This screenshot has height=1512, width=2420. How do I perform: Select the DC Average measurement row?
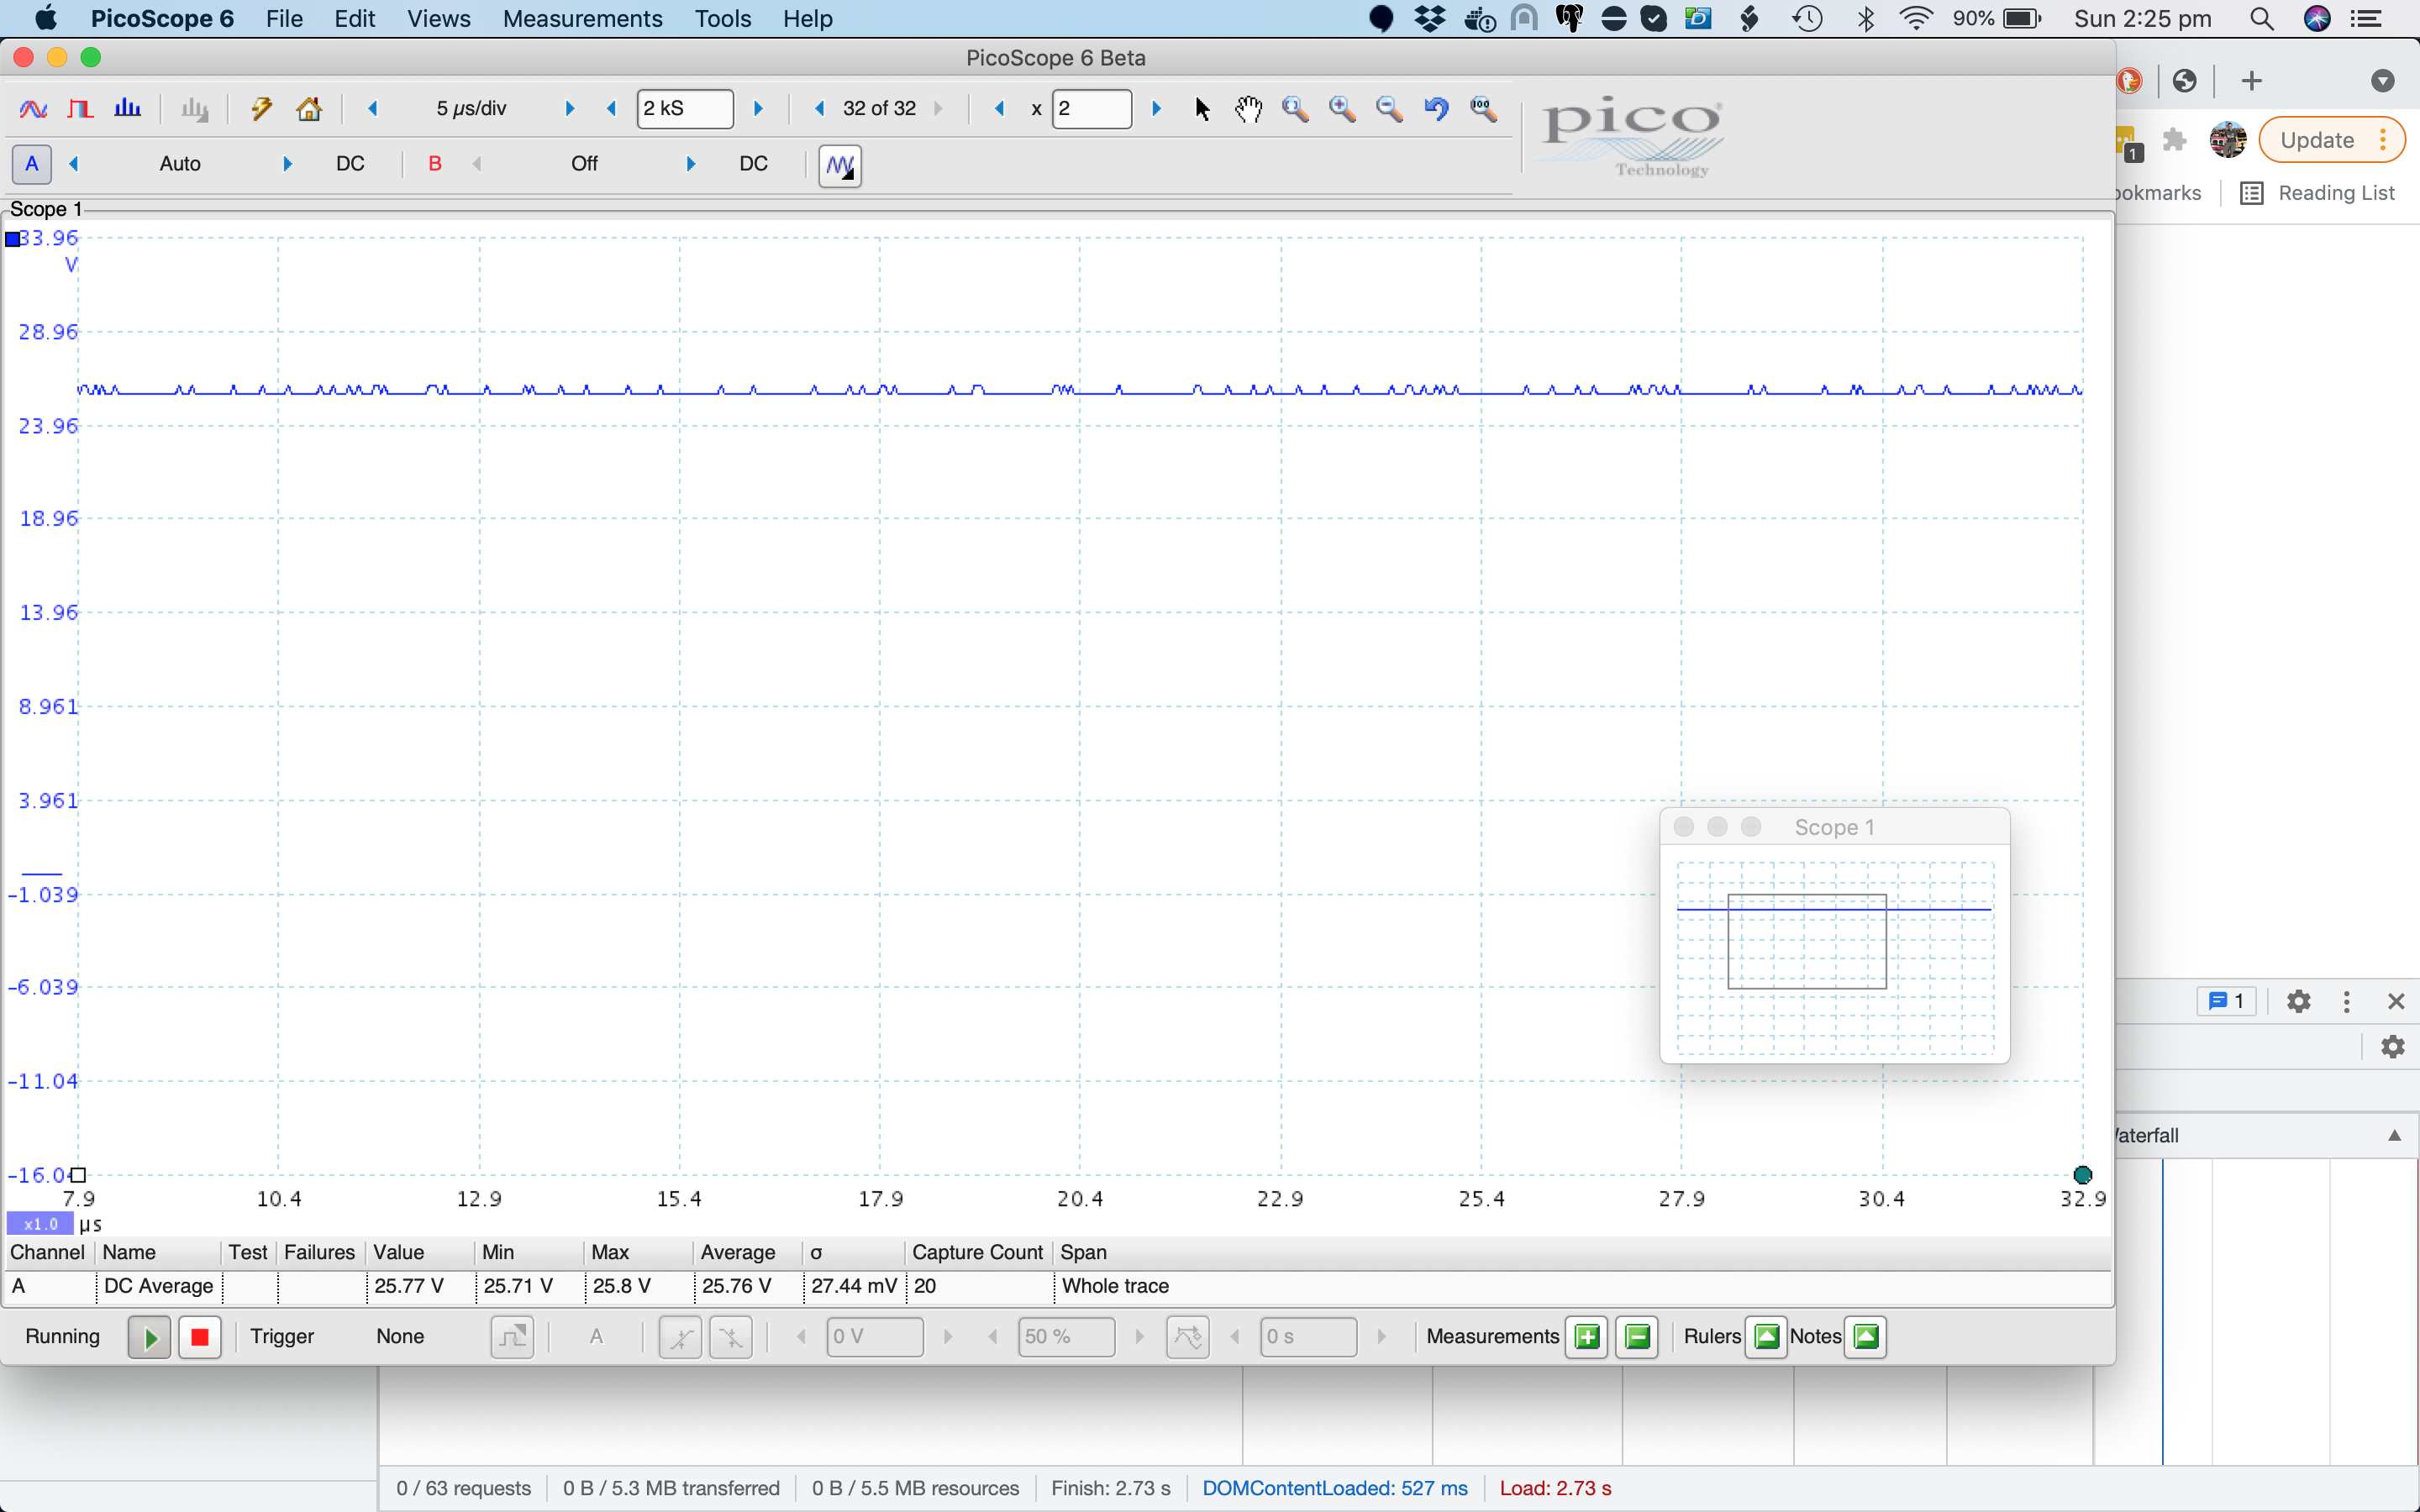pyautogui.click(x=1058, y=1286)
